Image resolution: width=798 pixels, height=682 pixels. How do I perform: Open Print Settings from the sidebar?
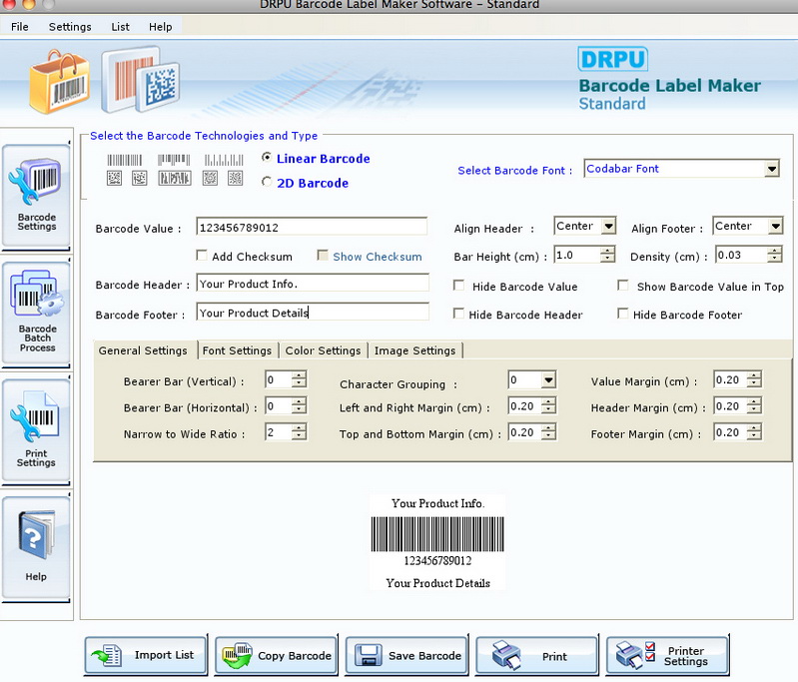(36, 429)
